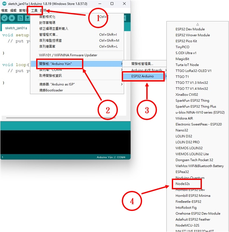Select SparkFun ESP32 Thing board

198,100
